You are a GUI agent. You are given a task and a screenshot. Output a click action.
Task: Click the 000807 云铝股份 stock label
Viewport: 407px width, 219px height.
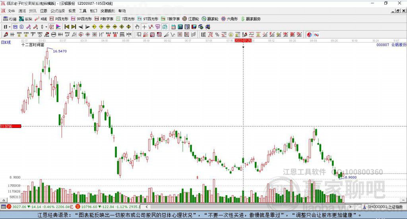click(391, 45)
